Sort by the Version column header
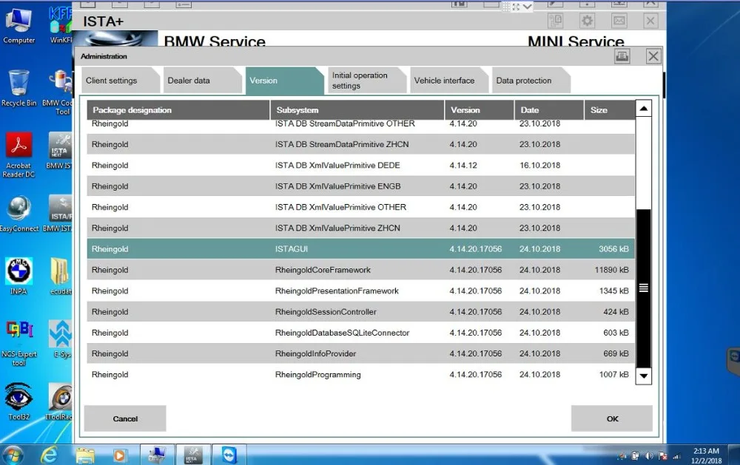This screenshot has width=740, height=465. point(480,110)
